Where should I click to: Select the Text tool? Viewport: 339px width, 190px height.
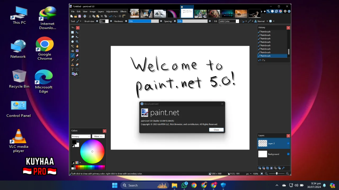click(72, 69)
